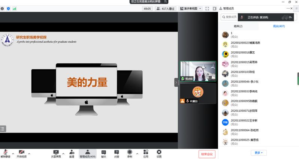This screenshot has height=159, width=299.
Task: Expand audio options arrow beside 解除静音
Action: click(x=13, y=153)
